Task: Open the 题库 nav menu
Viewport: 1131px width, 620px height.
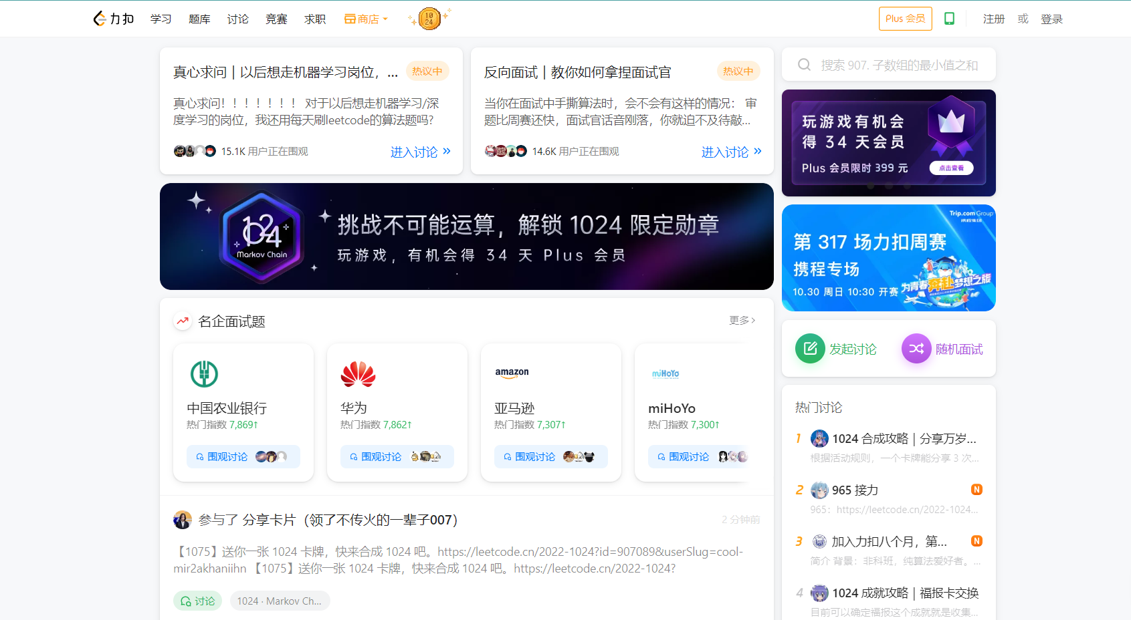Action: [x=199, y=19]
